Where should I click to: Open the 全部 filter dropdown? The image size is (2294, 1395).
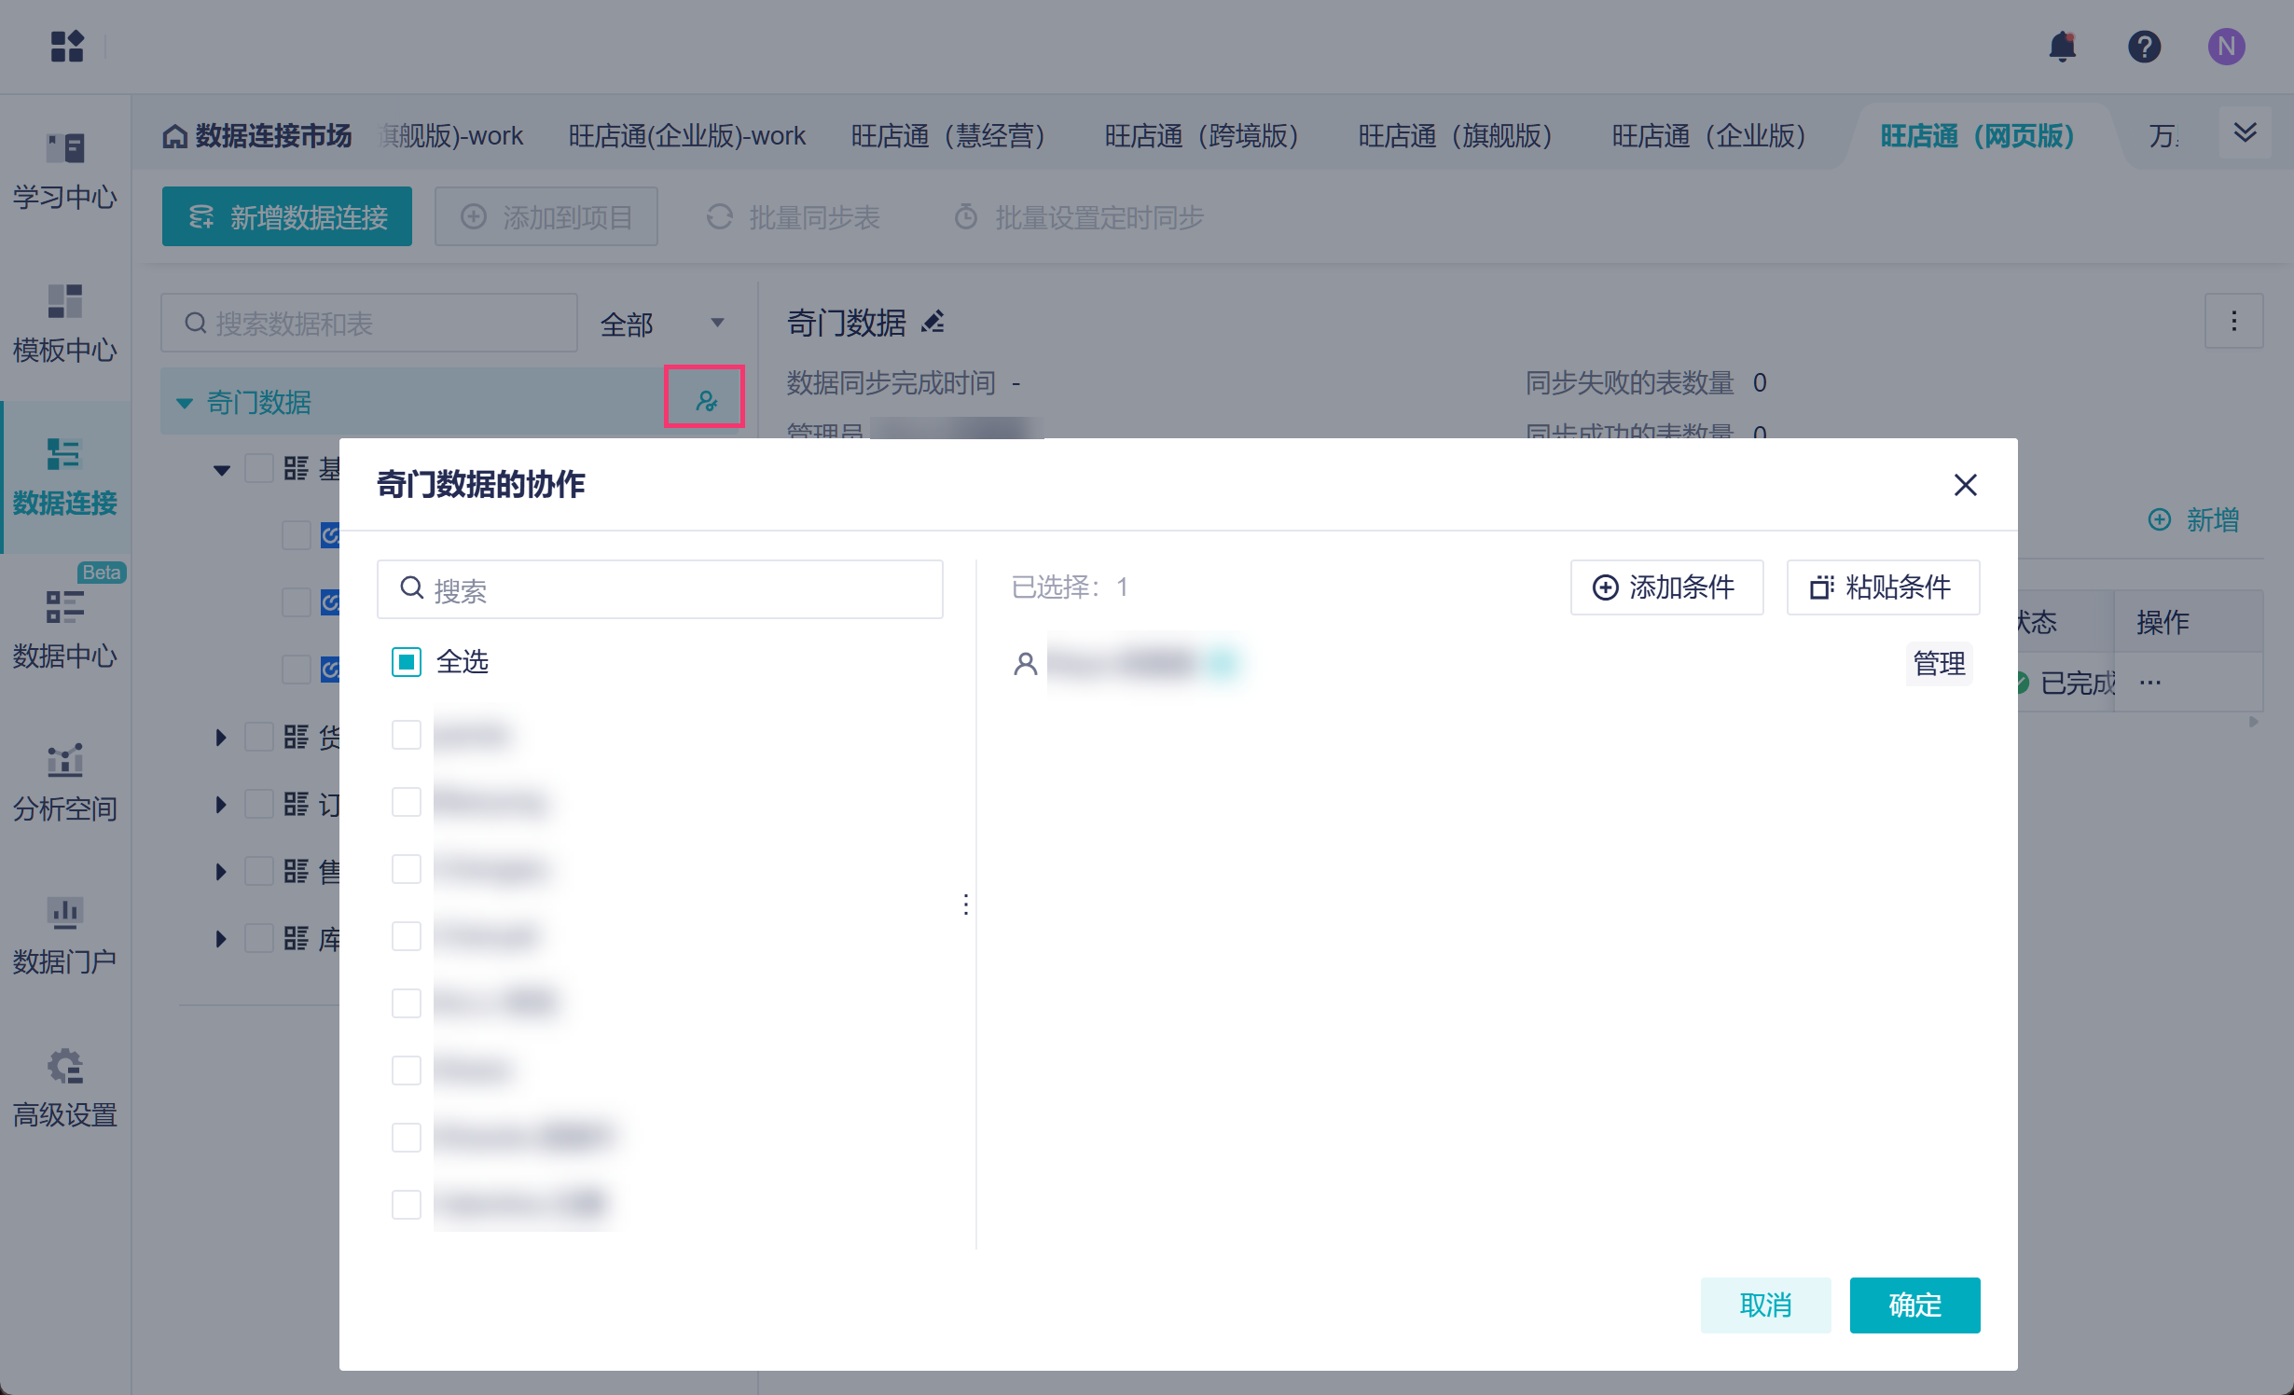pyautogui.click(x=662, y=324)
